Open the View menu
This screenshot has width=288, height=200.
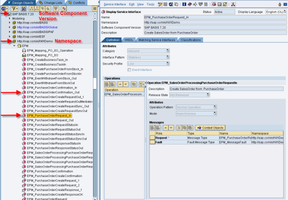pos(140,4)
